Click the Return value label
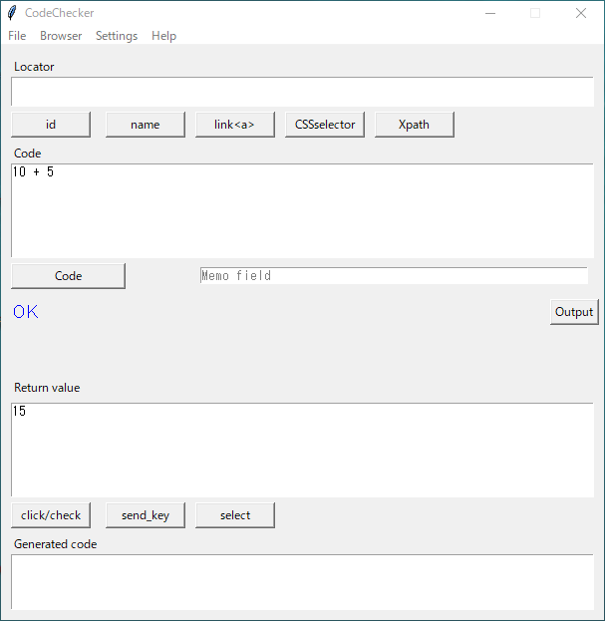Screen dimensions: 605x621 point(47,388)
